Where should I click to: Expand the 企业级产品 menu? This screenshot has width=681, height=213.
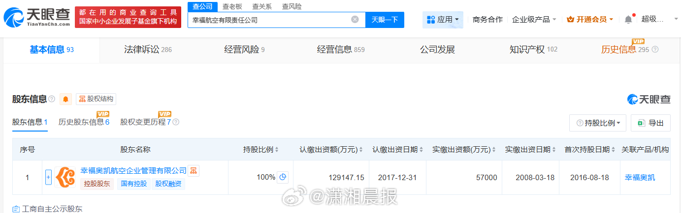coord(534,20)
